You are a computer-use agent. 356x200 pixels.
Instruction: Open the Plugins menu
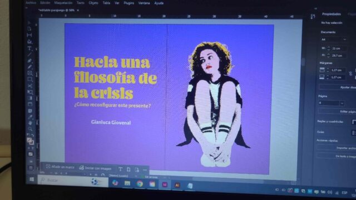pos(128,3)
